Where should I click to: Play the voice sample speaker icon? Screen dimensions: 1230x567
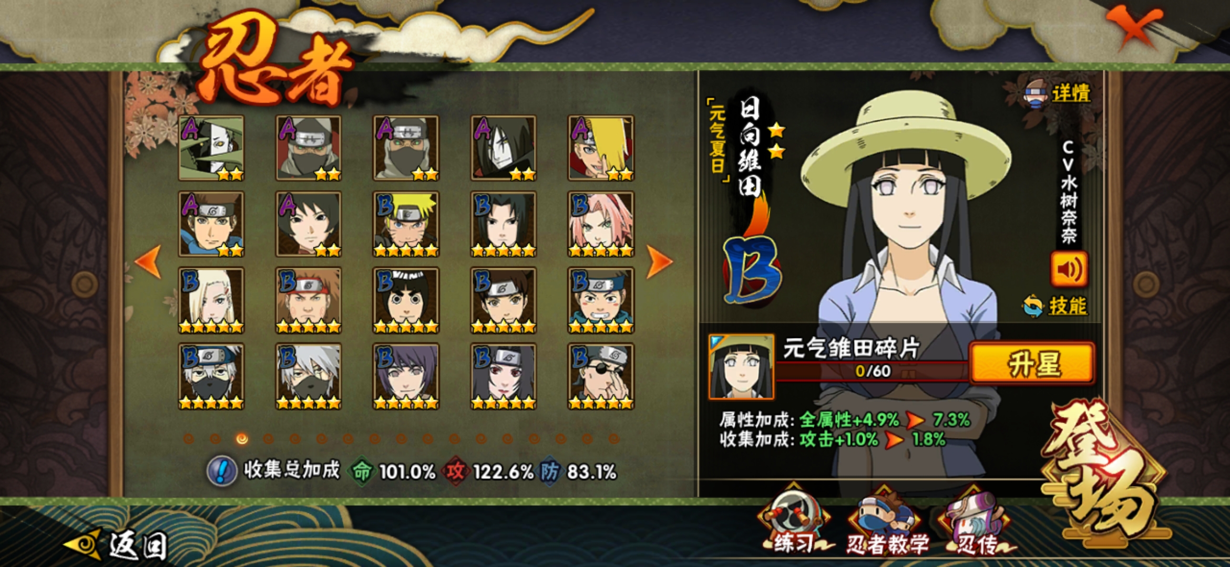[1069, 269]
